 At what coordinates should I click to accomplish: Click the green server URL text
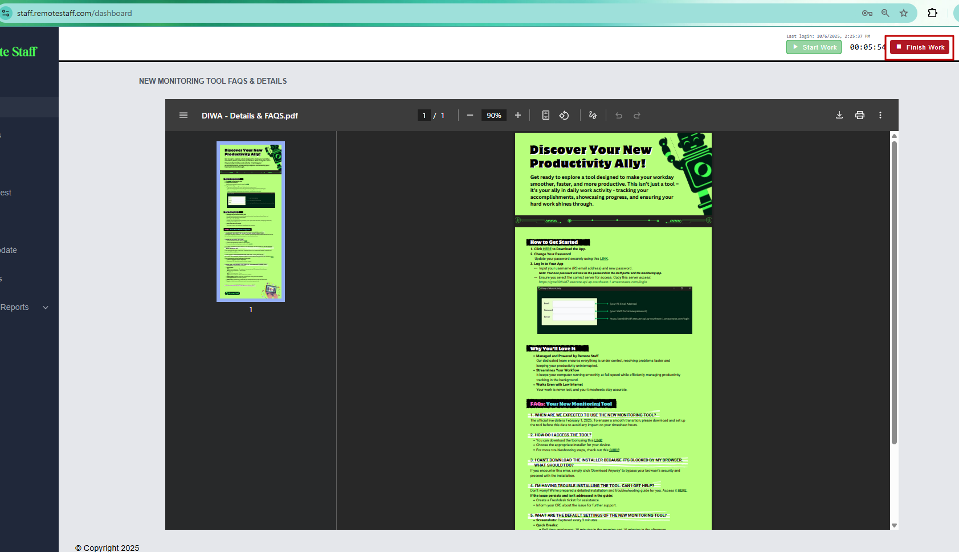(x=593, y=282)
